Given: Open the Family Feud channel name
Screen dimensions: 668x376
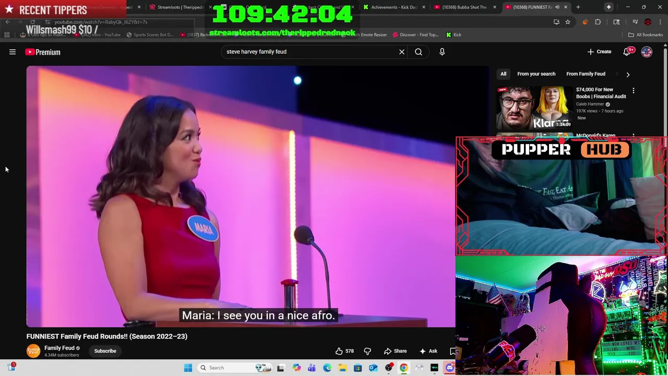Looking at the screenshot, I should click(59, 348).
